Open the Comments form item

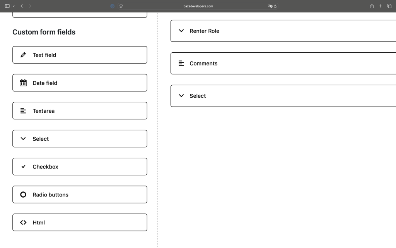tap(283, 63)
